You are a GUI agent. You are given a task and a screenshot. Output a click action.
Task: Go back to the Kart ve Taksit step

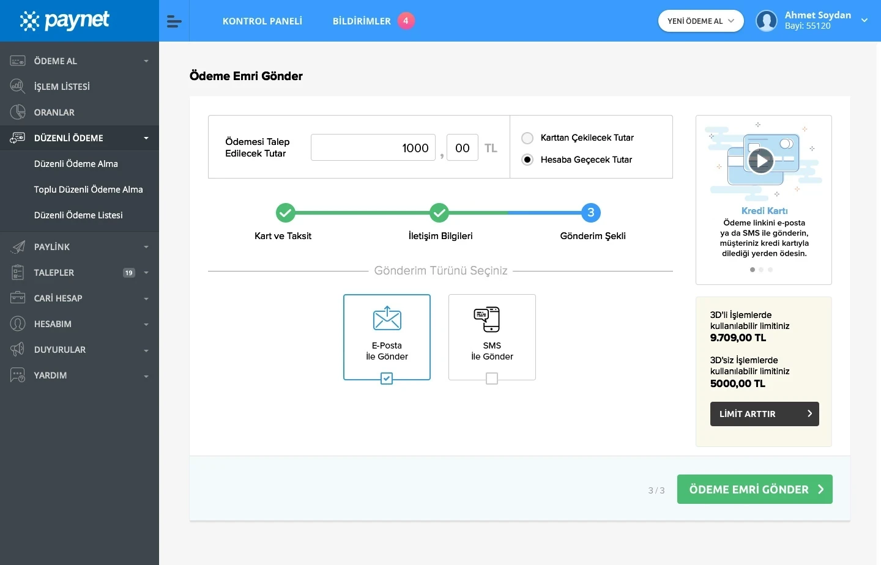coord(285,213)
